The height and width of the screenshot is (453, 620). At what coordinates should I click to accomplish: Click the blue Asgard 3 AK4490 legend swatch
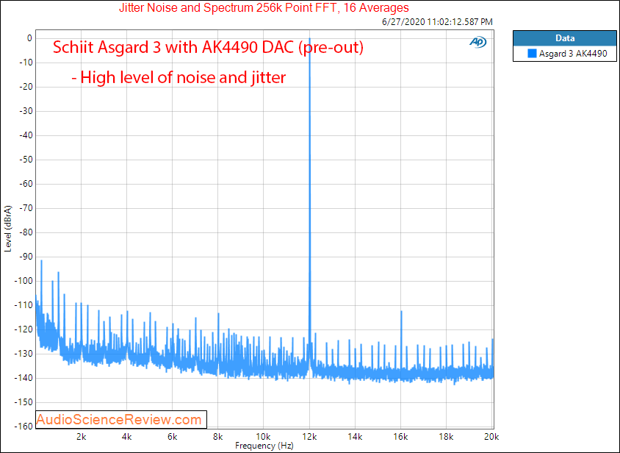532,54
